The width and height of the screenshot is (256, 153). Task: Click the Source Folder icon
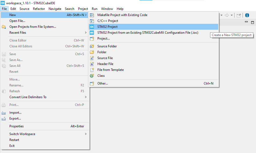(92, 46)
